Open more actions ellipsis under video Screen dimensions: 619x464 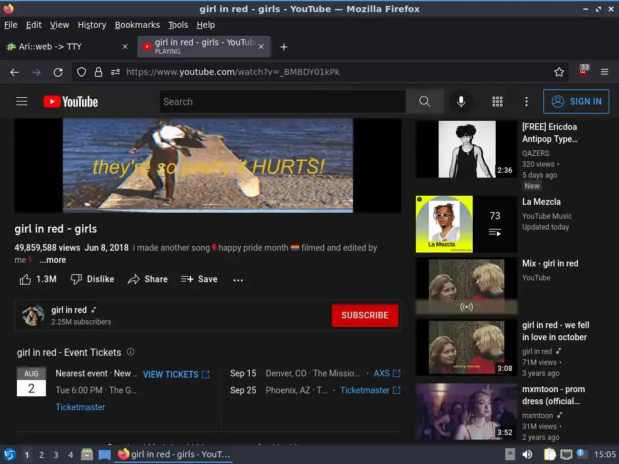tap(238, 280)
